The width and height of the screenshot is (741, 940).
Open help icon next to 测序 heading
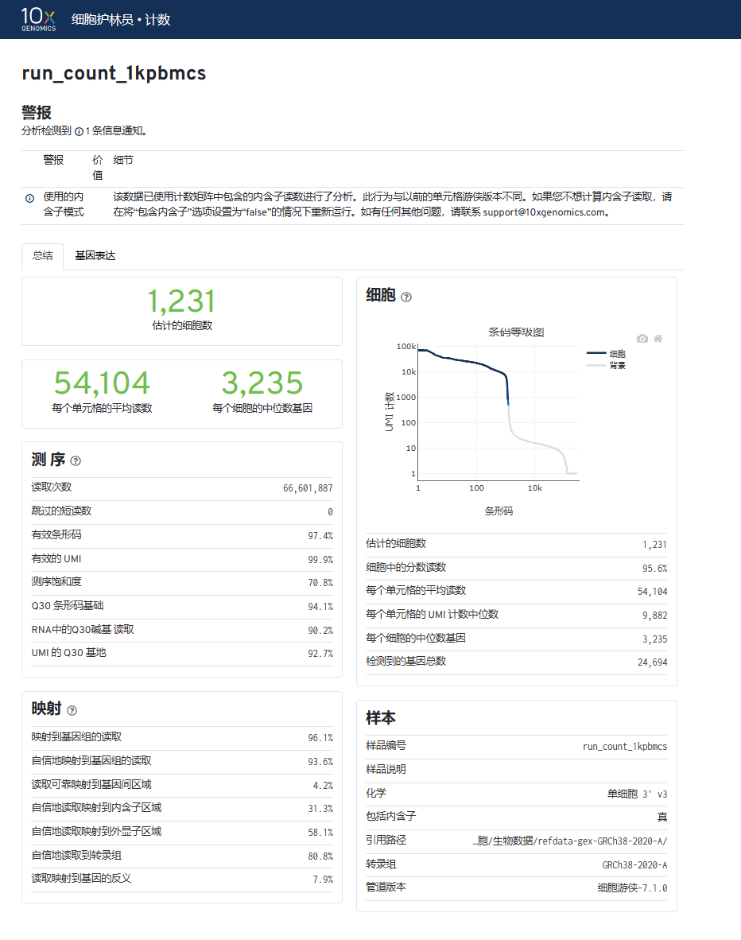76,461
